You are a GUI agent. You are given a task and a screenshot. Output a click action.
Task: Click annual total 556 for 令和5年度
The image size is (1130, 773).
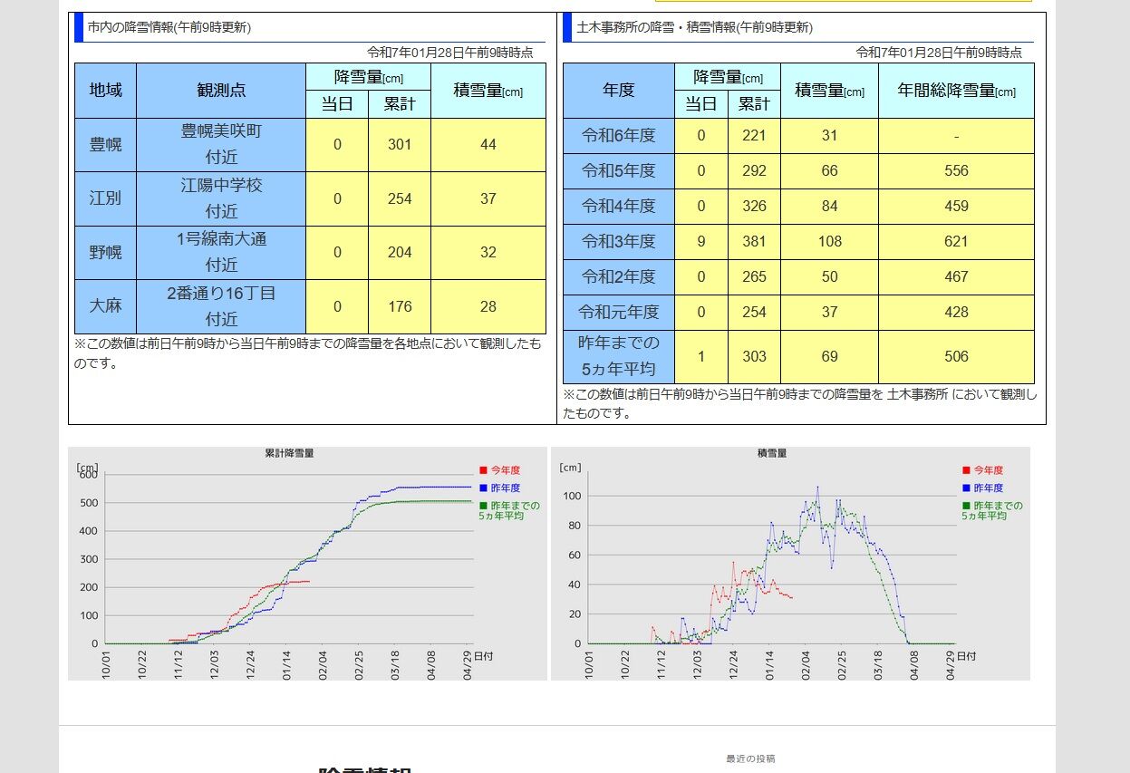tap(956, 171)
